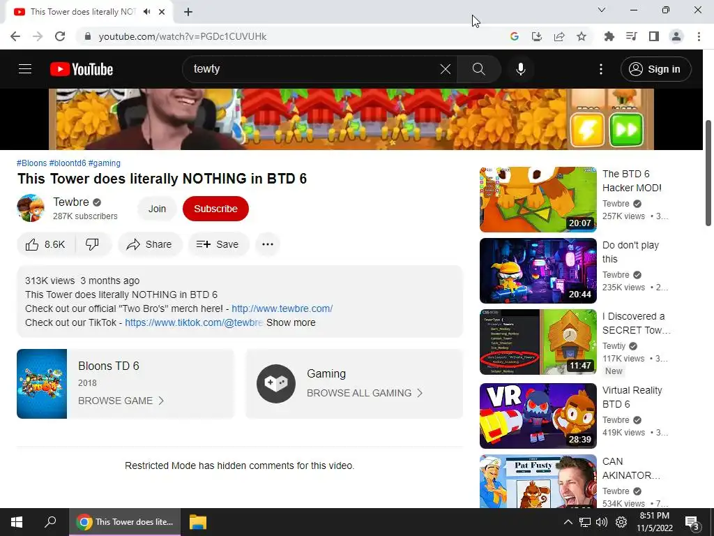Open the notification center
Image resolution: width=714 pixels, height=536 pixels.
tap(692, 522)
